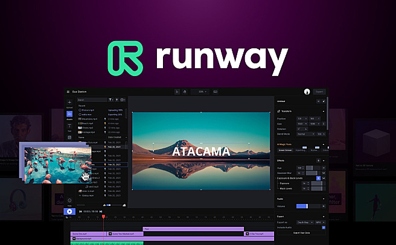Open the Assets folder icon in sidebar

(69, 114)
